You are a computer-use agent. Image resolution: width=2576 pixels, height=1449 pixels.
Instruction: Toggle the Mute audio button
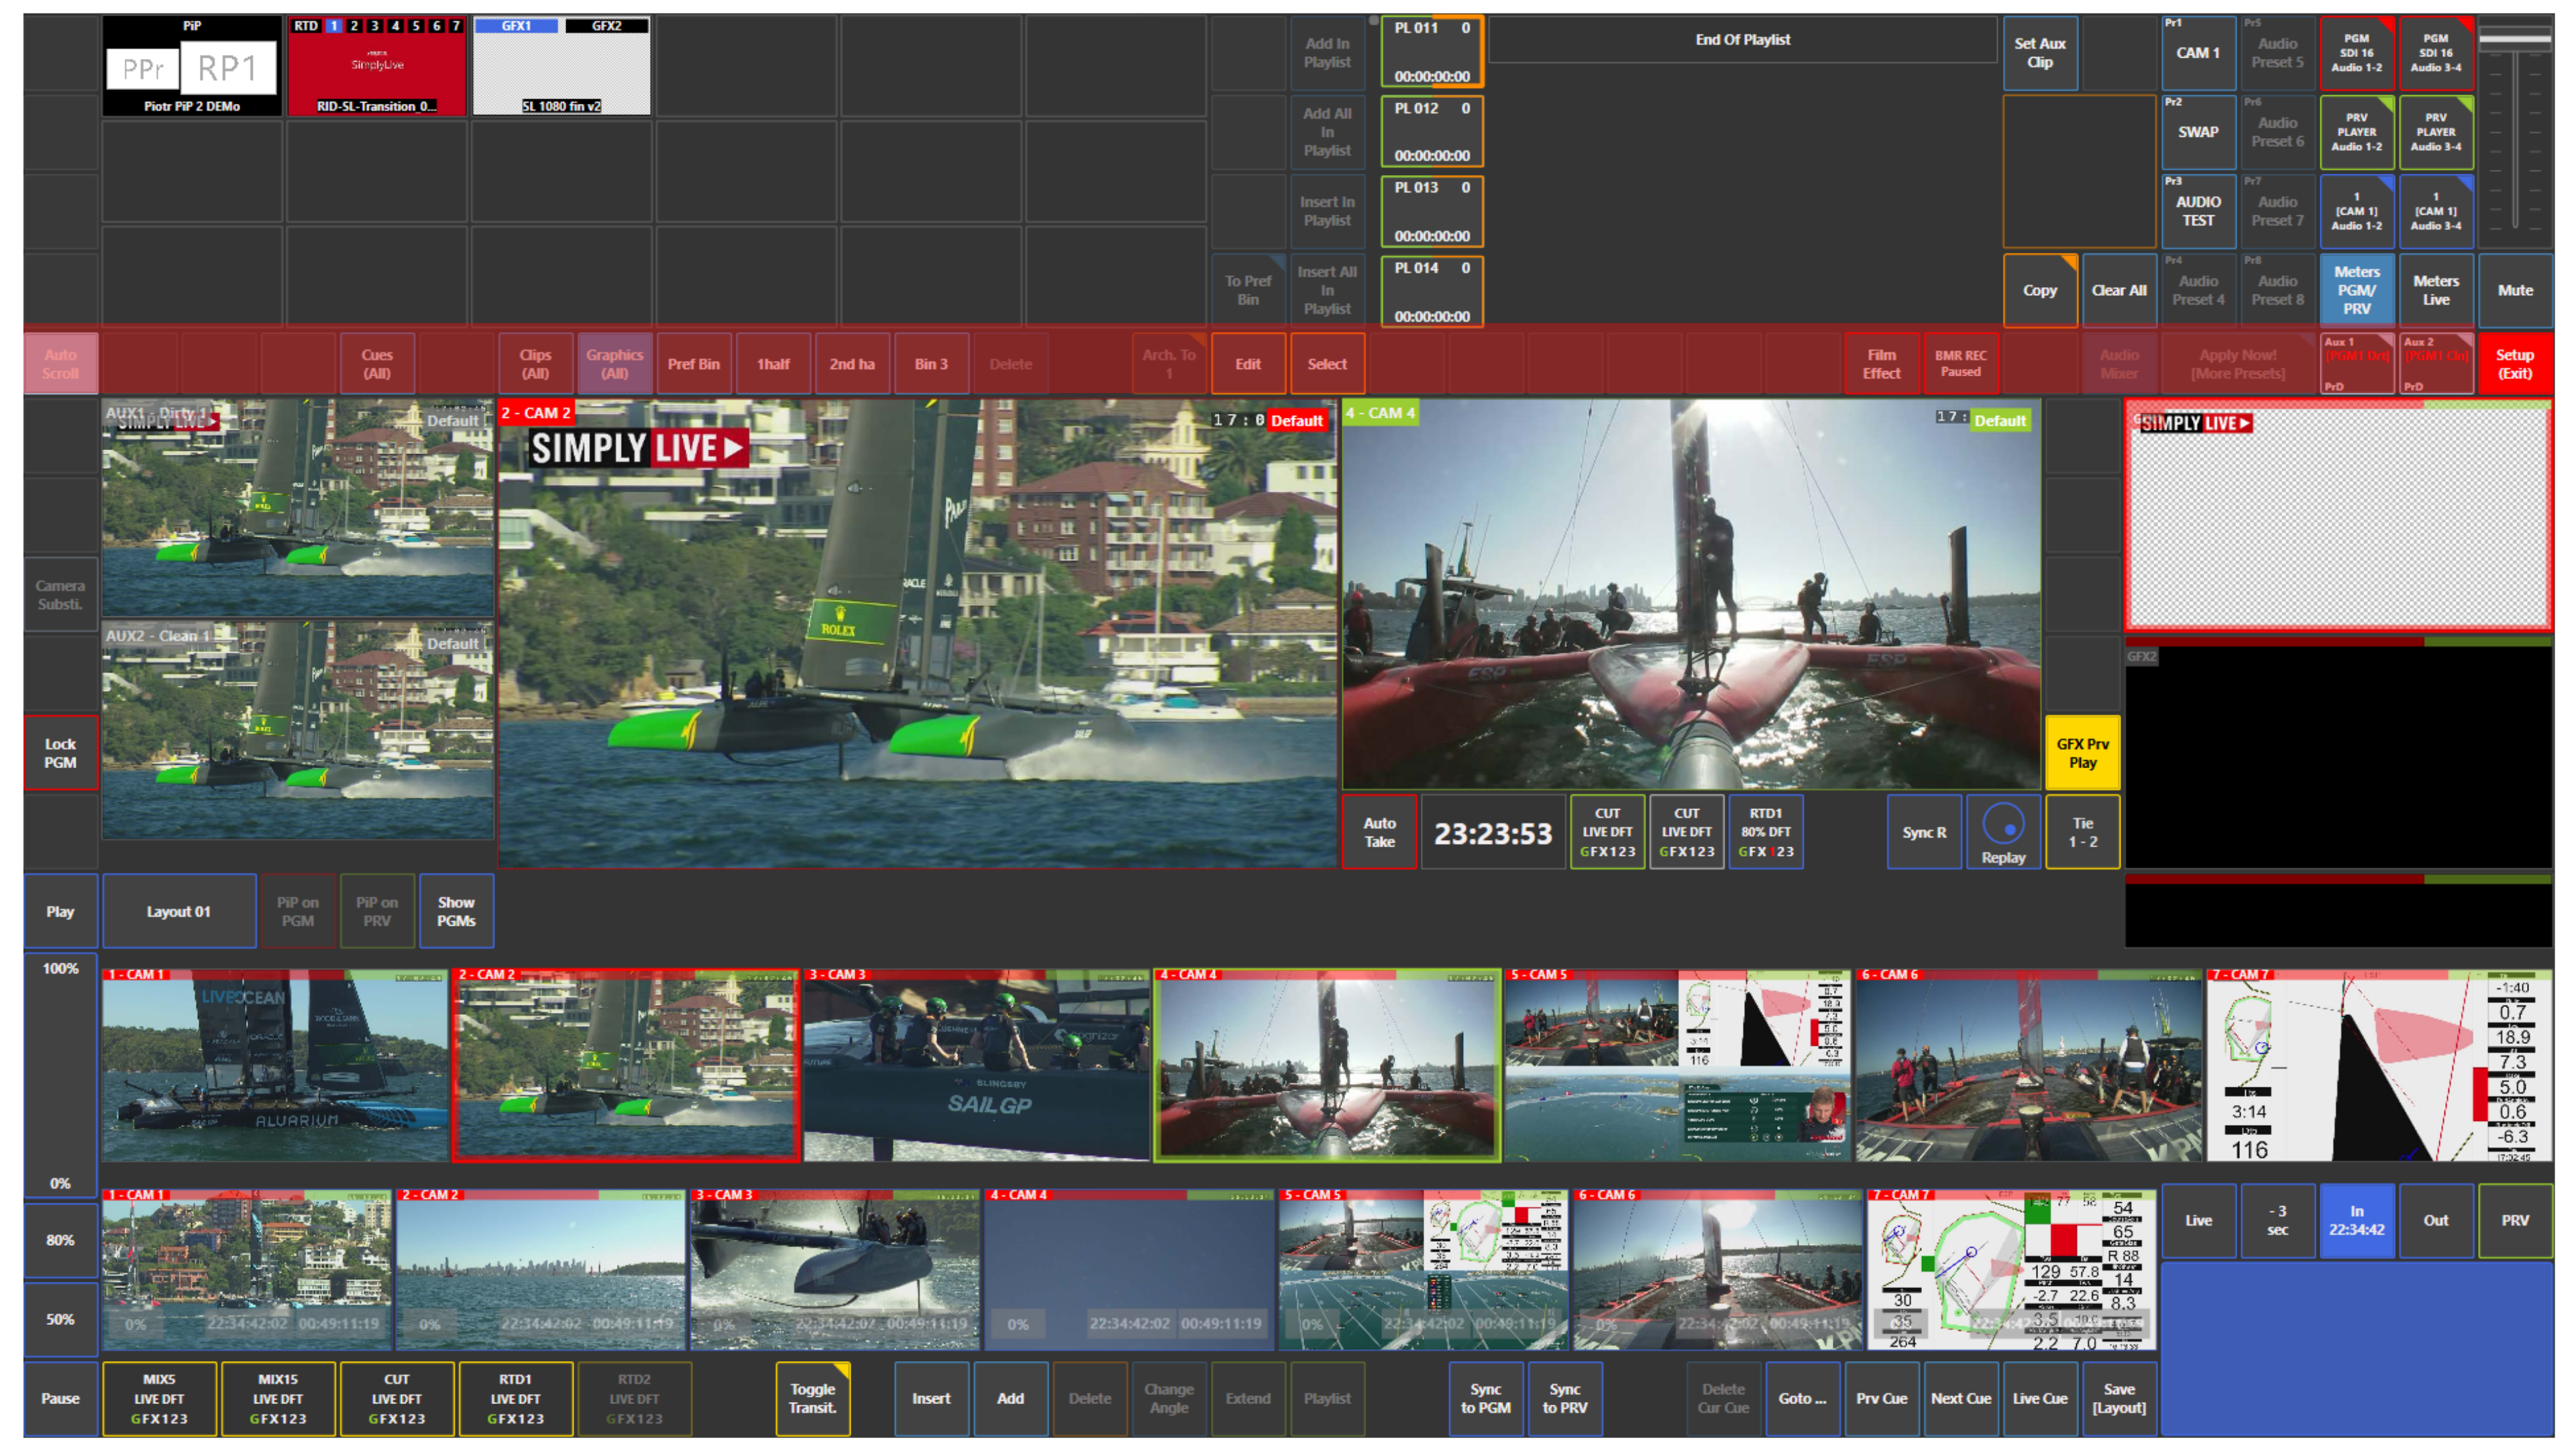pyautogui.click(x=2515, y=290)
